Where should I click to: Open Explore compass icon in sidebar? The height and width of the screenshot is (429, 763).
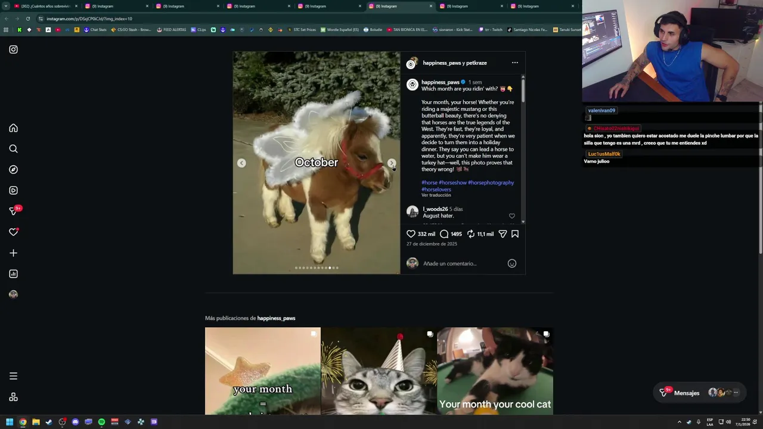point(13,170)
